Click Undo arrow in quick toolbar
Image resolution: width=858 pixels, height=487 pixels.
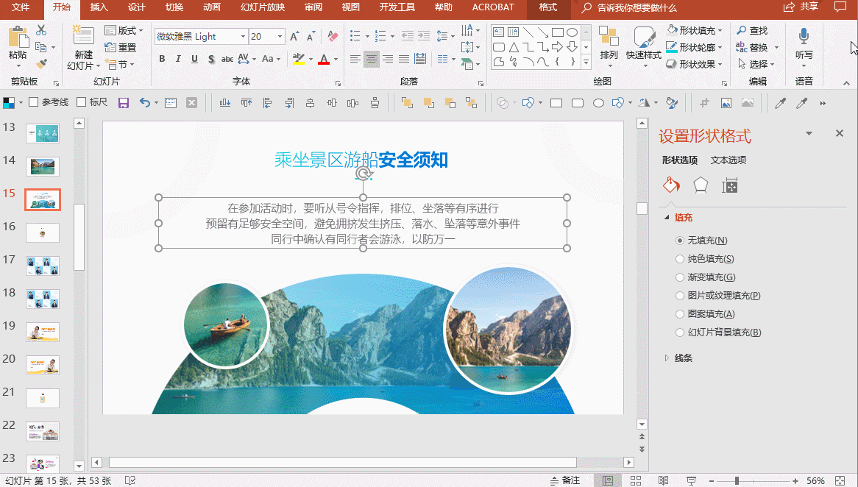click(144, 103)
